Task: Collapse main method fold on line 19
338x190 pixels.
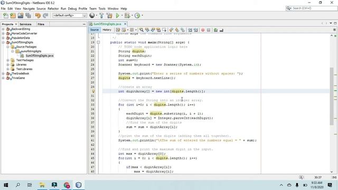Action: 98,42
